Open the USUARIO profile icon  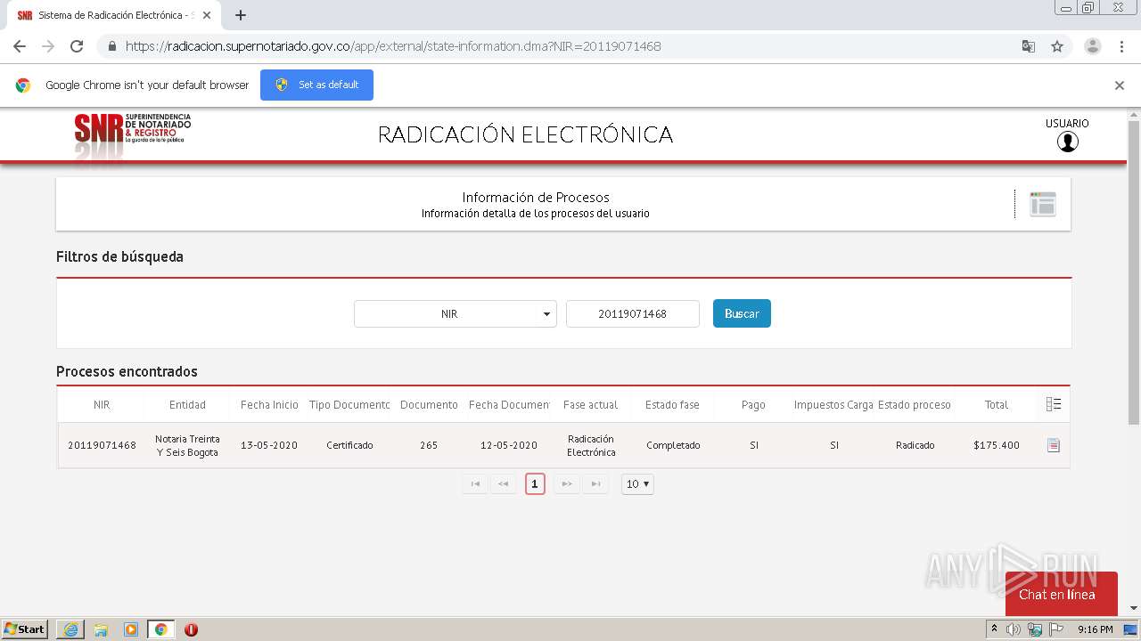pyautogui.click(x=1067, y=142)
